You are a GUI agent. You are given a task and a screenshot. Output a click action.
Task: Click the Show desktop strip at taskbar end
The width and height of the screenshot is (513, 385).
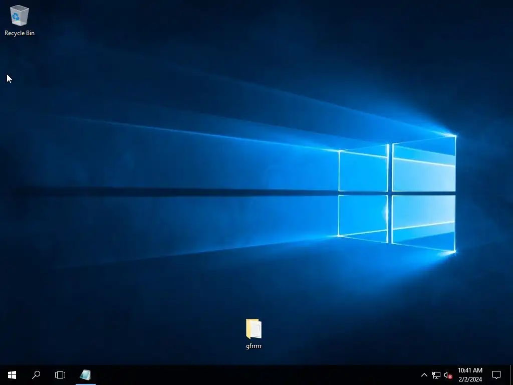tap(511, 375)
